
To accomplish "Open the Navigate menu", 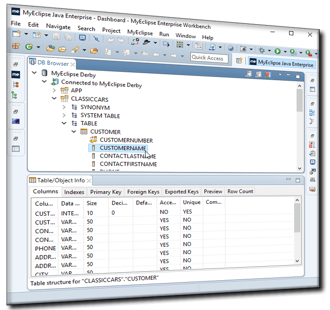I will click(58, 27).
